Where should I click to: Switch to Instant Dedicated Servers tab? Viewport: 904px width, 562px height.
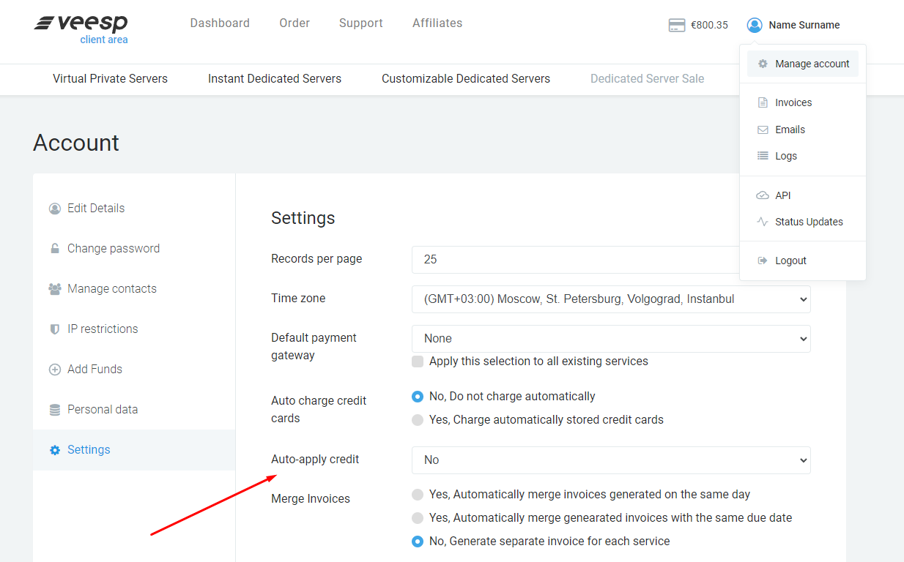[274, 79]
